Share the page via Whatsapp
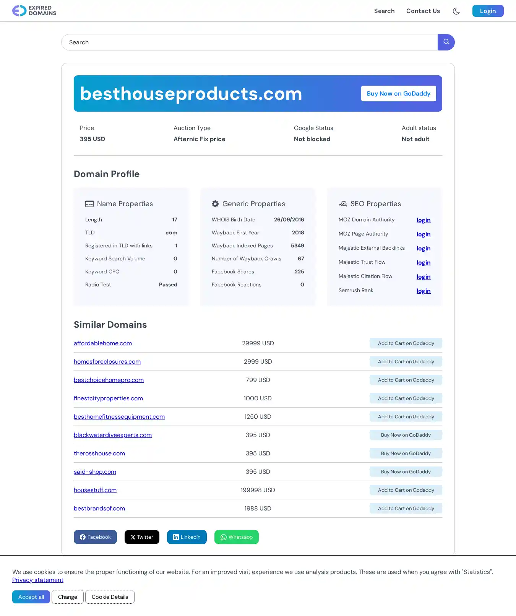The height and width of the screenshot is (616, 516). 236,537
